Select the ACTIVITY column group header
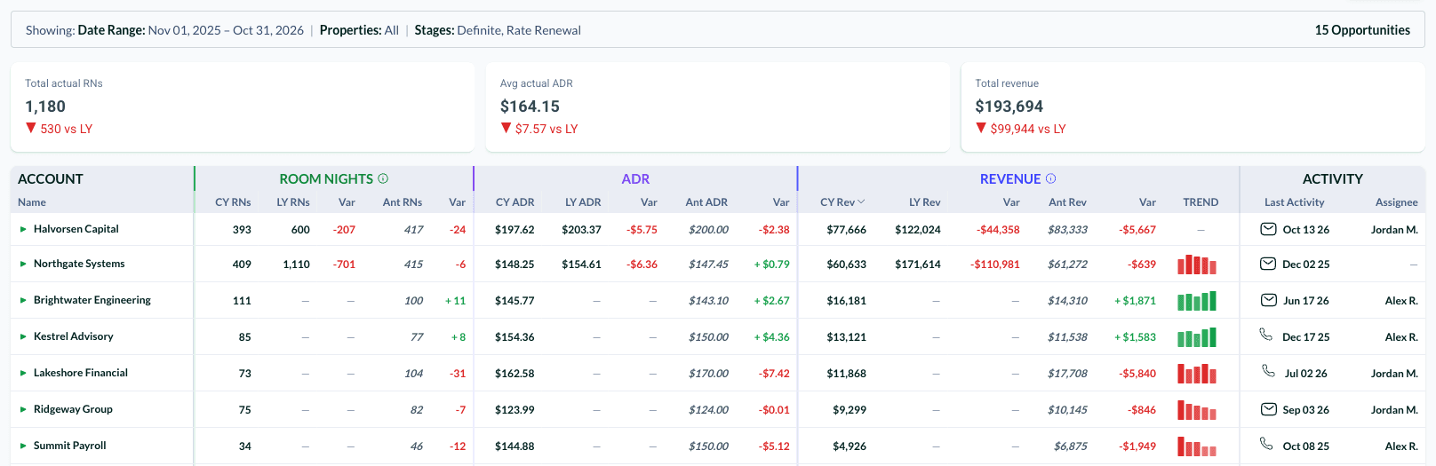 1332,179
